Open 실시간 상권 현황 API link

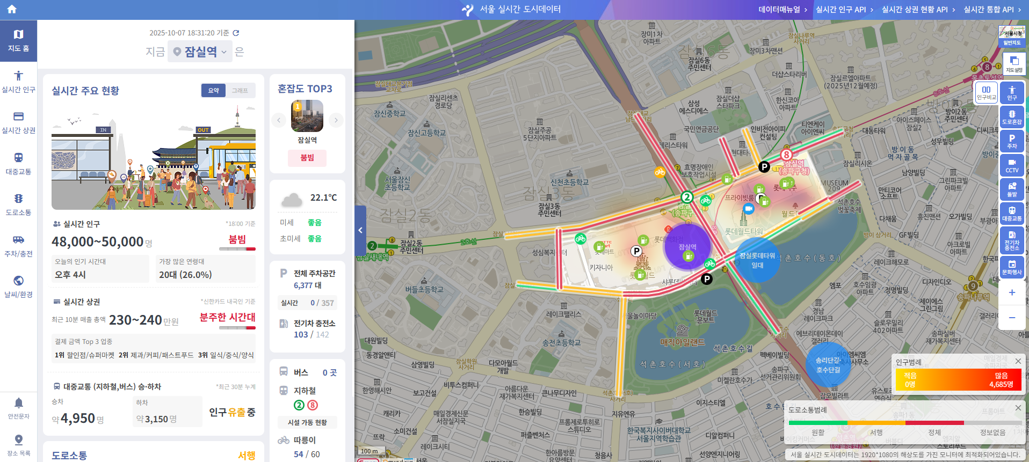click(918, 9)
